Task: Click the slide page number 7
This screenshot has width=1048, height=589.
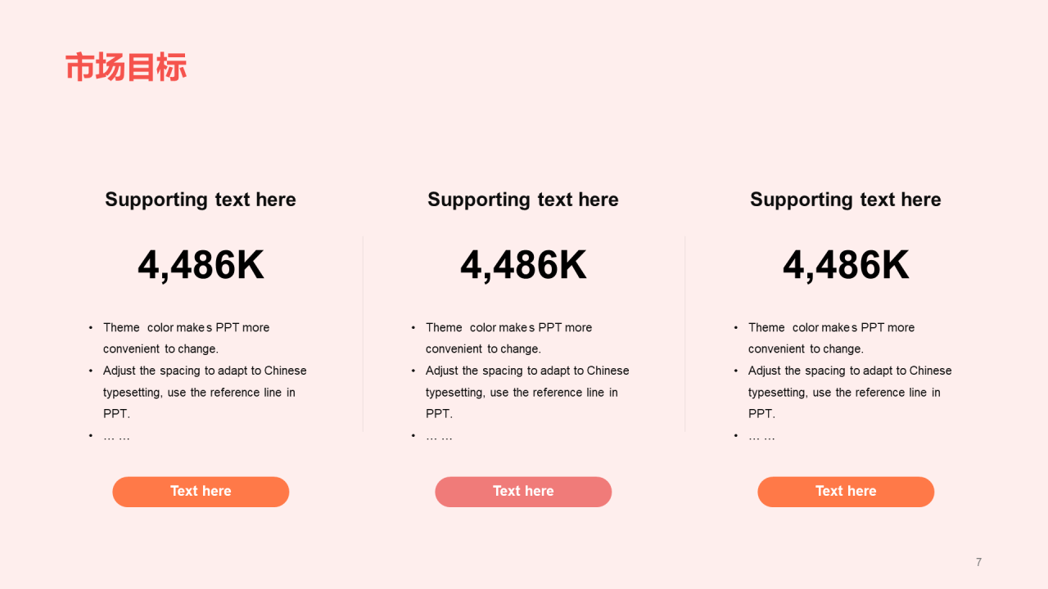Action: 978,562
